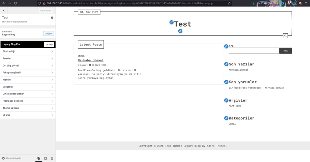Click the edit pencil next to Arşivler heading

pyautogui.click(x=226, y=100)
